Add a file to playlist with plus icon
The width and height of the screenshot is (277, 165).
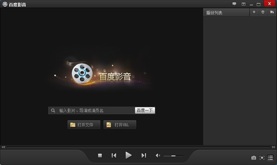[254, 12]
